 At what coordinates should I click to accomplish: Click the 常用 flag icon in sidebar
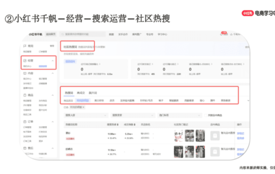pos(25,46)
